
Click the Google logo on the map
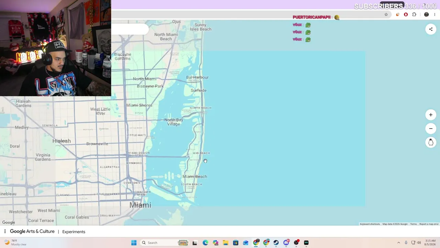pyautogui.click(x=9, y=223)
